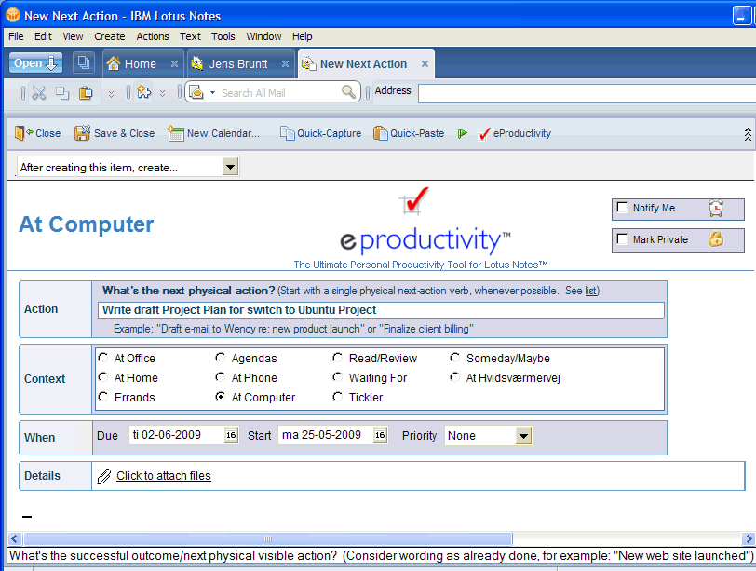Click the Quick-Capture button
Image resolution: width=756 pixels, height=571 pixels.
[x=320, y=133]
